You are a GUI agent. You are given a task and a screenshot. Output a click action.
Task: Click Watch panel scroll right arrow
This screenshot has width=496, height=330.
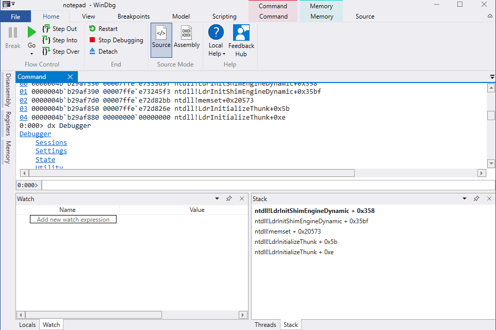click(243, 315)
